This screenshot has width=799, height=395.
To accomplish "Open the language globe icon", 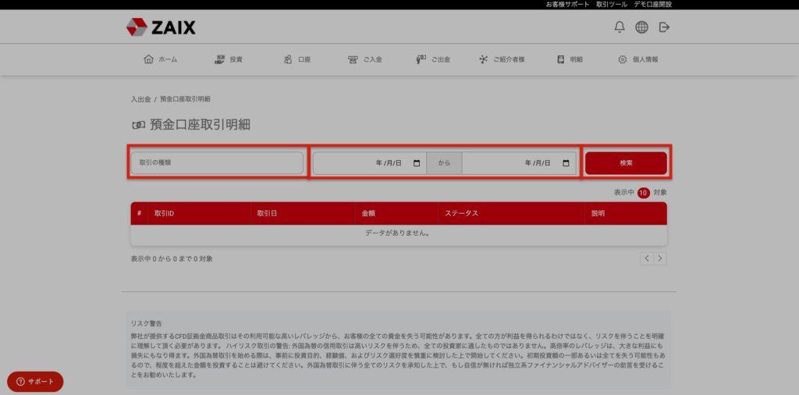I will click(641, 27).
